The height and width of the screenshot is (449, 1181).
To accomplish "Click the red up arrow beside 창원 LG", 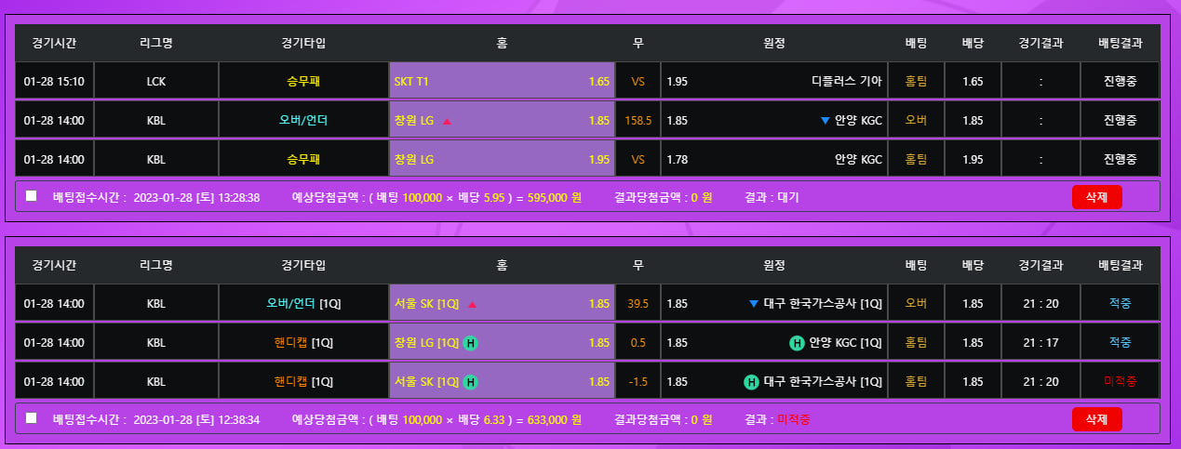I will tap(447, 121).
